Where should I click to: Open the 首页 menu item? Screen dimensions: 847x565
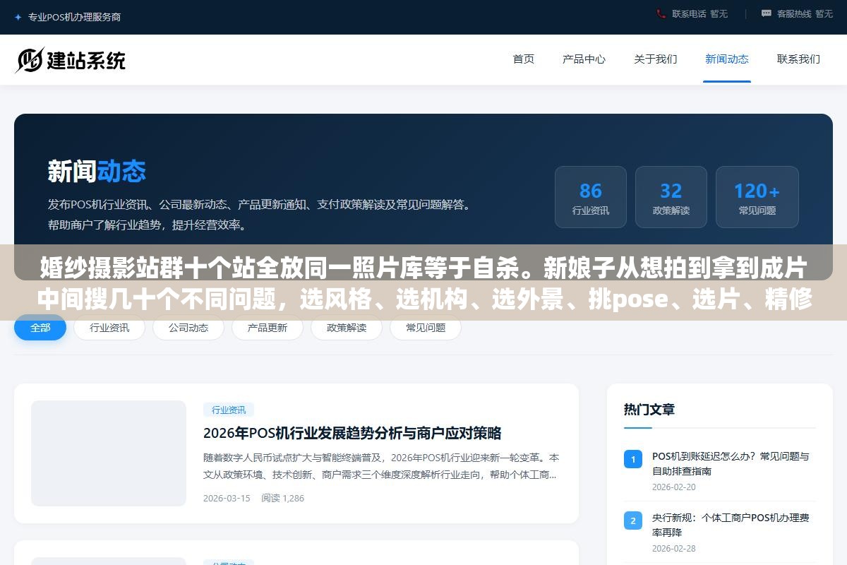pyautogui.click(x=524, y=59)
